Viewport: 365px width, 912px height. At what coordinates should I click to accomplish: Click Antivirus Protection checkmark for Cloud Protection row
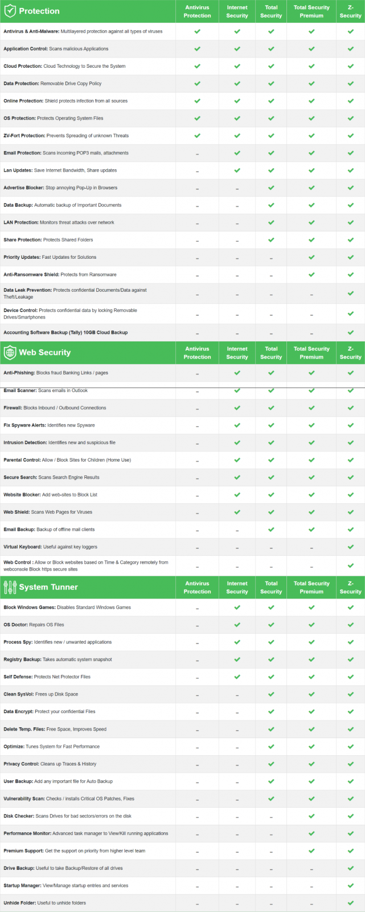tap(197, 66)
